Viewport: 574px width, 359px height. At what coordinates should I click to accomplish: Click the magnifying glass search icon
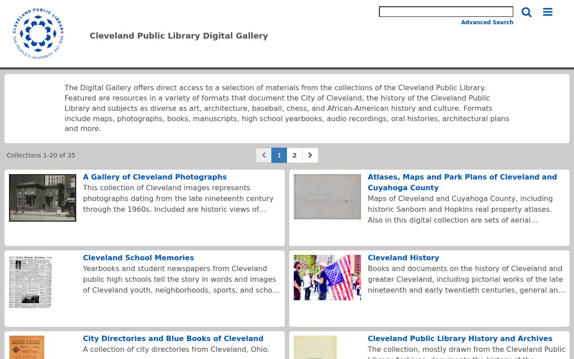[x=526, y=12]
